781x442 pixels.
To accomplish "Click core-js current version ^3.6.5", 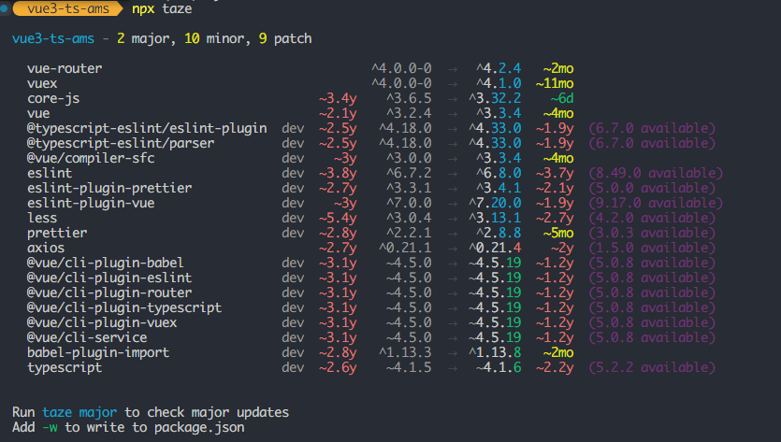I will click(x=409, y=98).
